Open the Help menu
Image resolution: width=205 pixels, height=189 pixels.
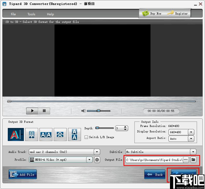[50, 14]
